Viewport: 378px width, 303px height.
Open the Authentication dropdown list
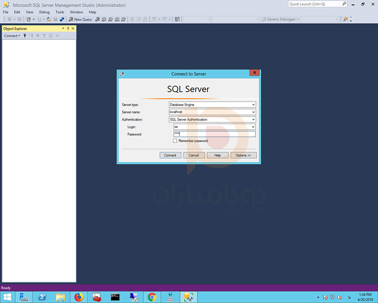[253, 120]
